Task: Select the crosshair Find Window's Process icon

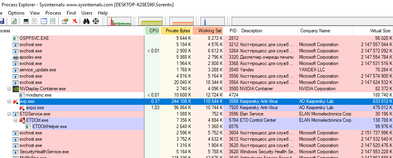Action: [96, 21]
